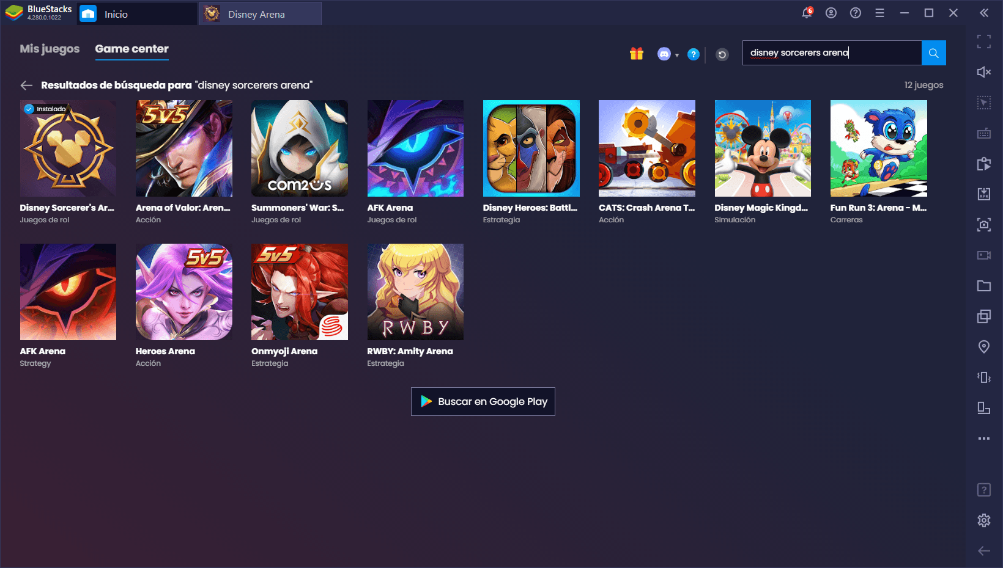Open Disney Sorcerer's Arena installed game thumbnail
1003x568 pixels.
tap(68, 148)
